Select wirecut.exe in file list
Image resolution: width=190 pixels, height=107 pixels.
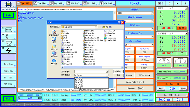point(110,38)
